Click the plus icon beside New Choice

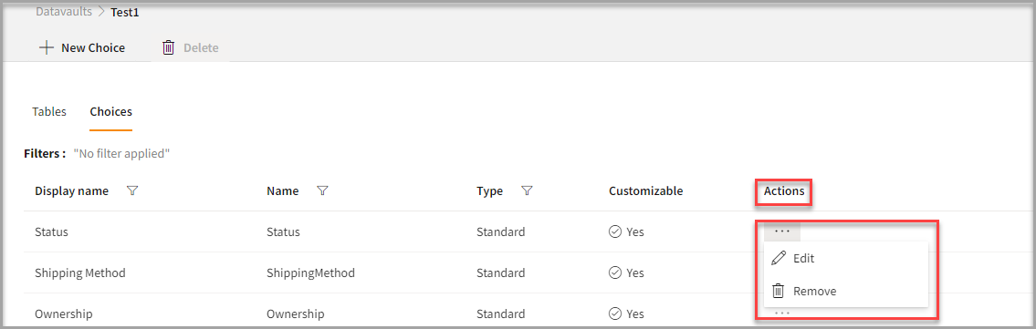[x=47, y=47]
